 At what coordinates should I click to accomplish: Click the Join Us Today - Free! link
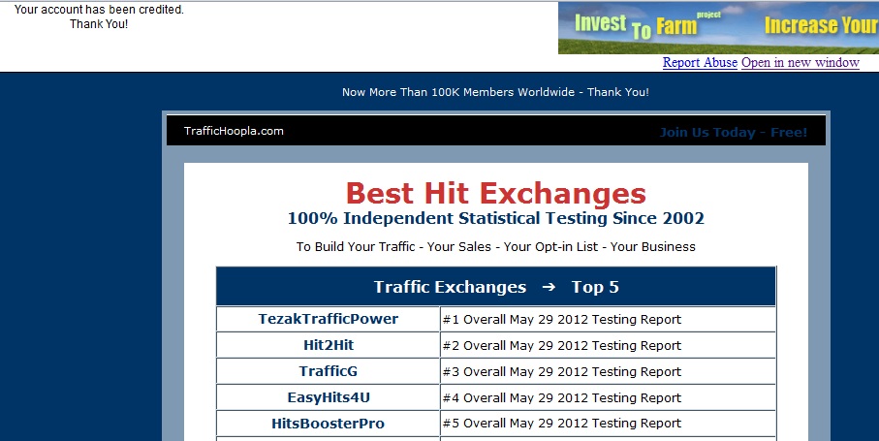[734, 132]
